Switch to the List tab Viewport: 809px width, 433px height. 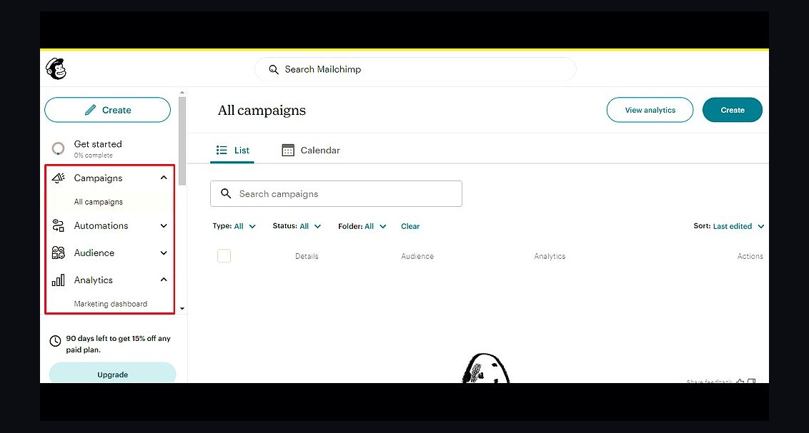[x=232, y=151]
